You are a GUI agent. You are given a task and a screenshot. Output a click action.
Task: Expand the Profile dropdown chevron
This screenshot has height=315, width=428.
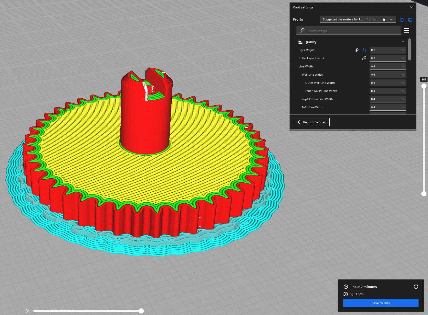391,19
